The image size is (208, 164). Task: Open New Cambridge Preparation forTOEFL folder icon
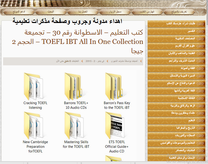coord(33,125)
